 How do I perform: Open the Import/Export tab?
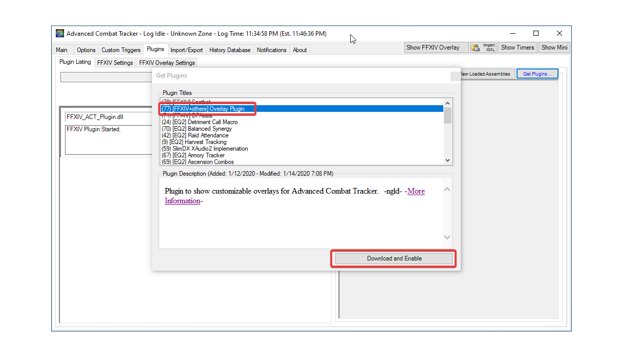[x=186, y=50]
